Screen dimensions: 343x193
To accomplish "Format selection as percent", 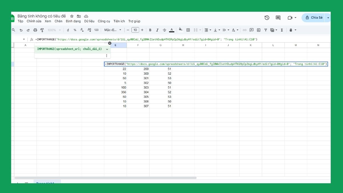I will point(75,30).
